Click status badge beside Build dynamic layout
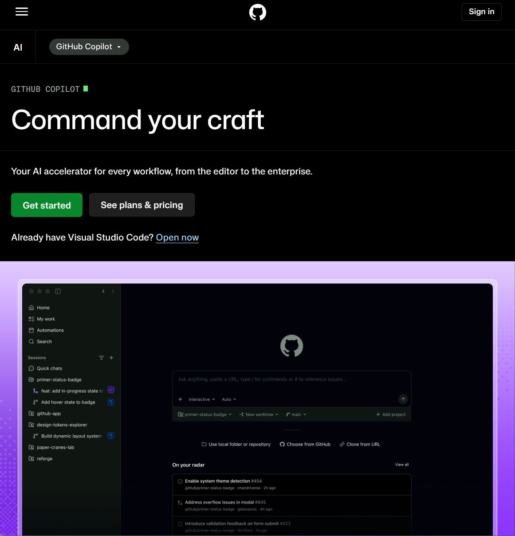Viewport: 515px width, 536px height. coord(111,436)
